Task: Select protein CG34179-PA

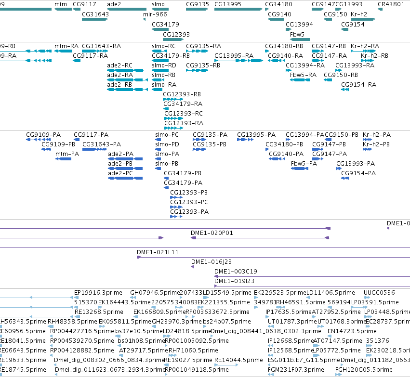Action: (166, 188)
